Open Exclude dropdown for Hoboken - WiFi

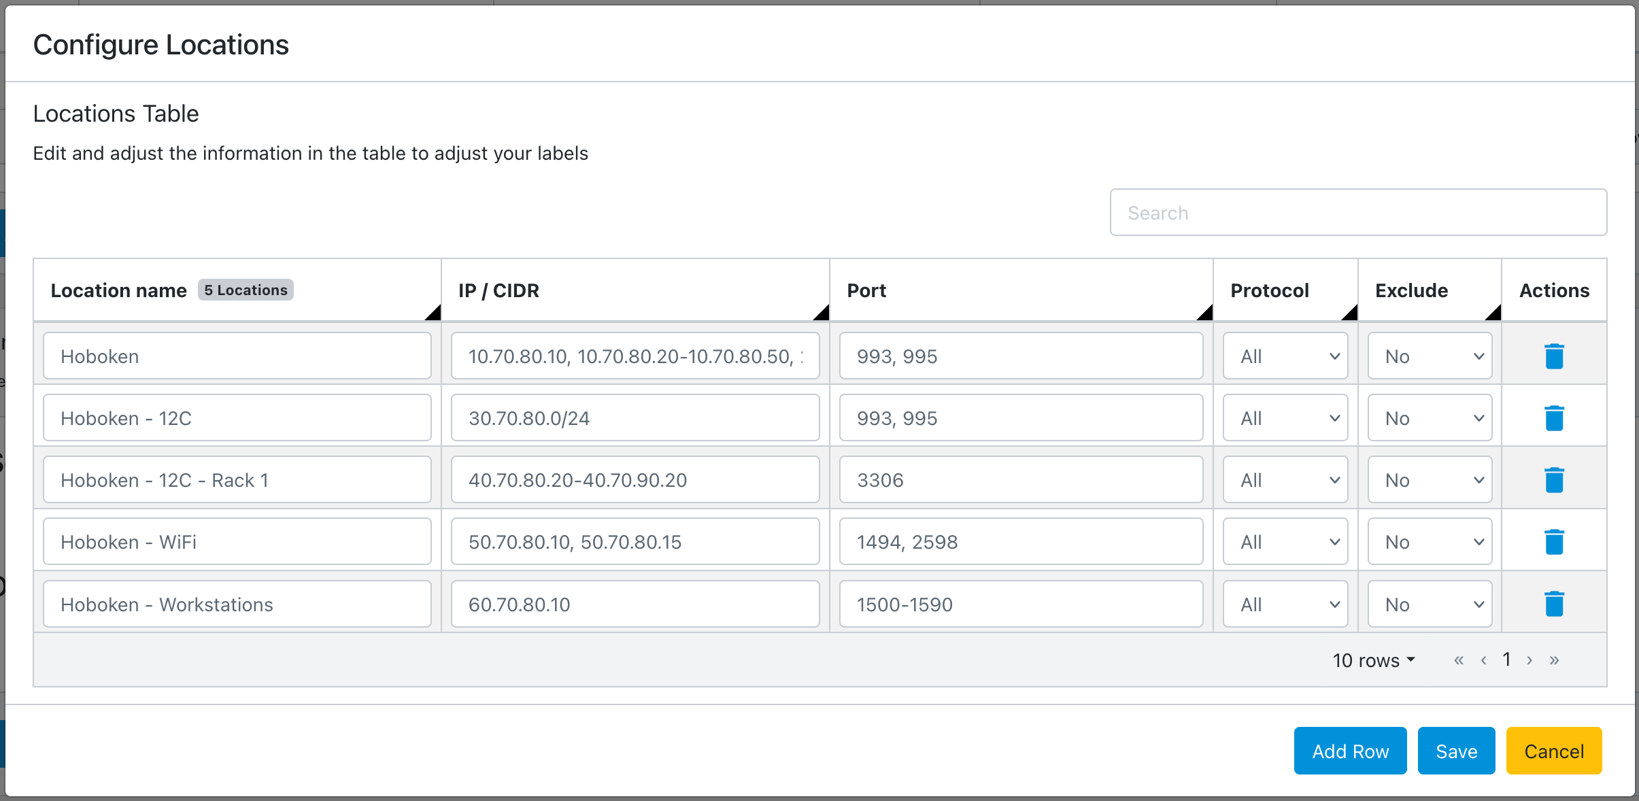tap(1430, 542)
